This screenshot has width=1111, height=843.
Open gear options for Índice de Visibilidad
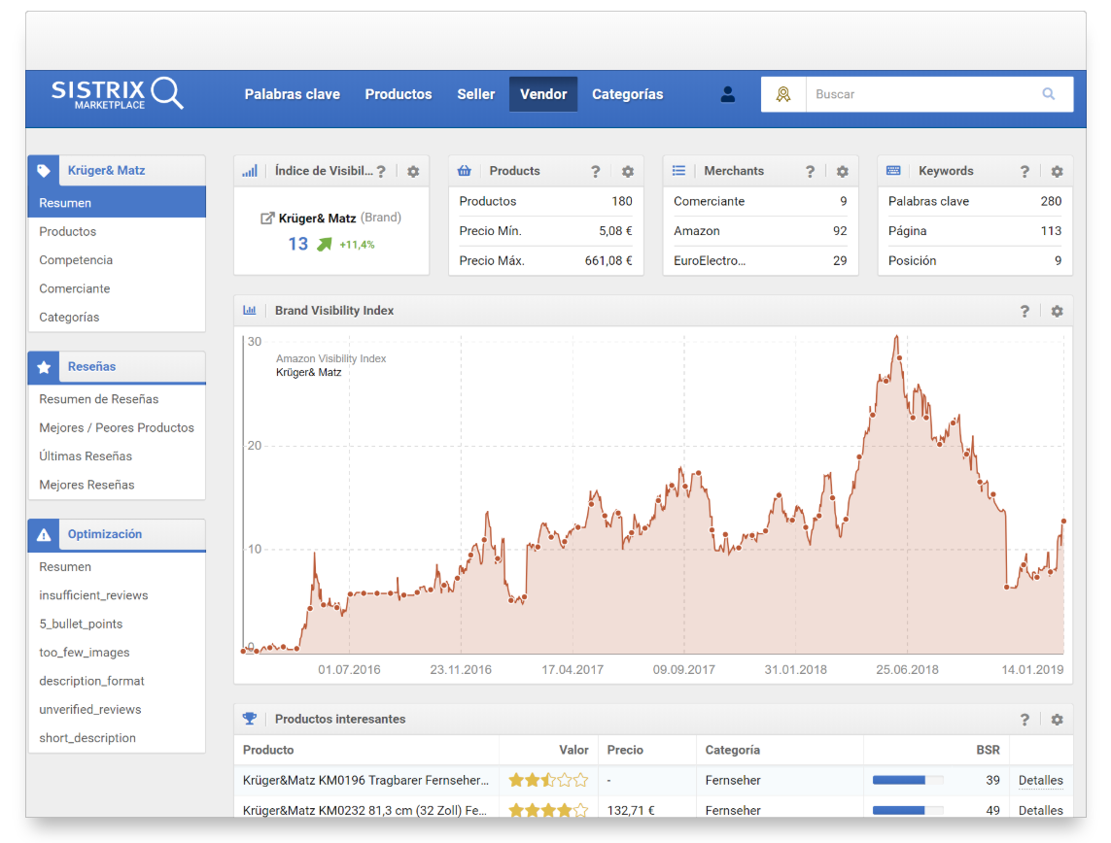413,171
